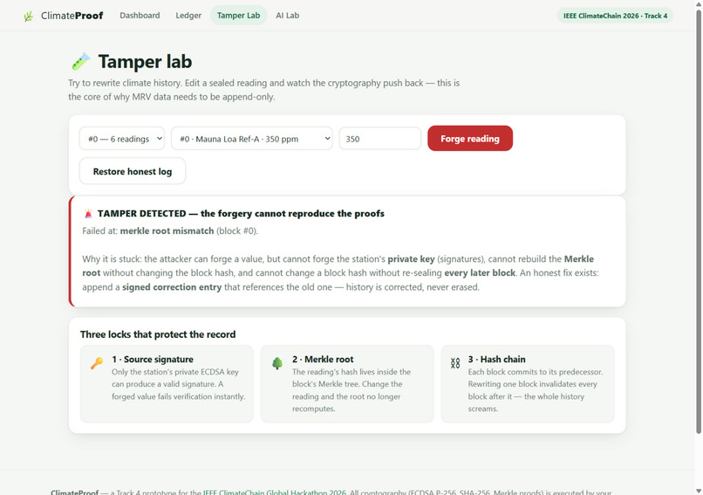
Task: Click the test tube icon beside Tamper lab
Action: tap(81, 61)
